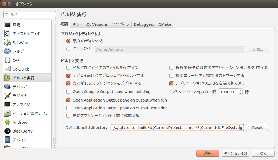
Task: Increase アプリケーション出力の上限 with up arrow
Action: tap(240, 90)
